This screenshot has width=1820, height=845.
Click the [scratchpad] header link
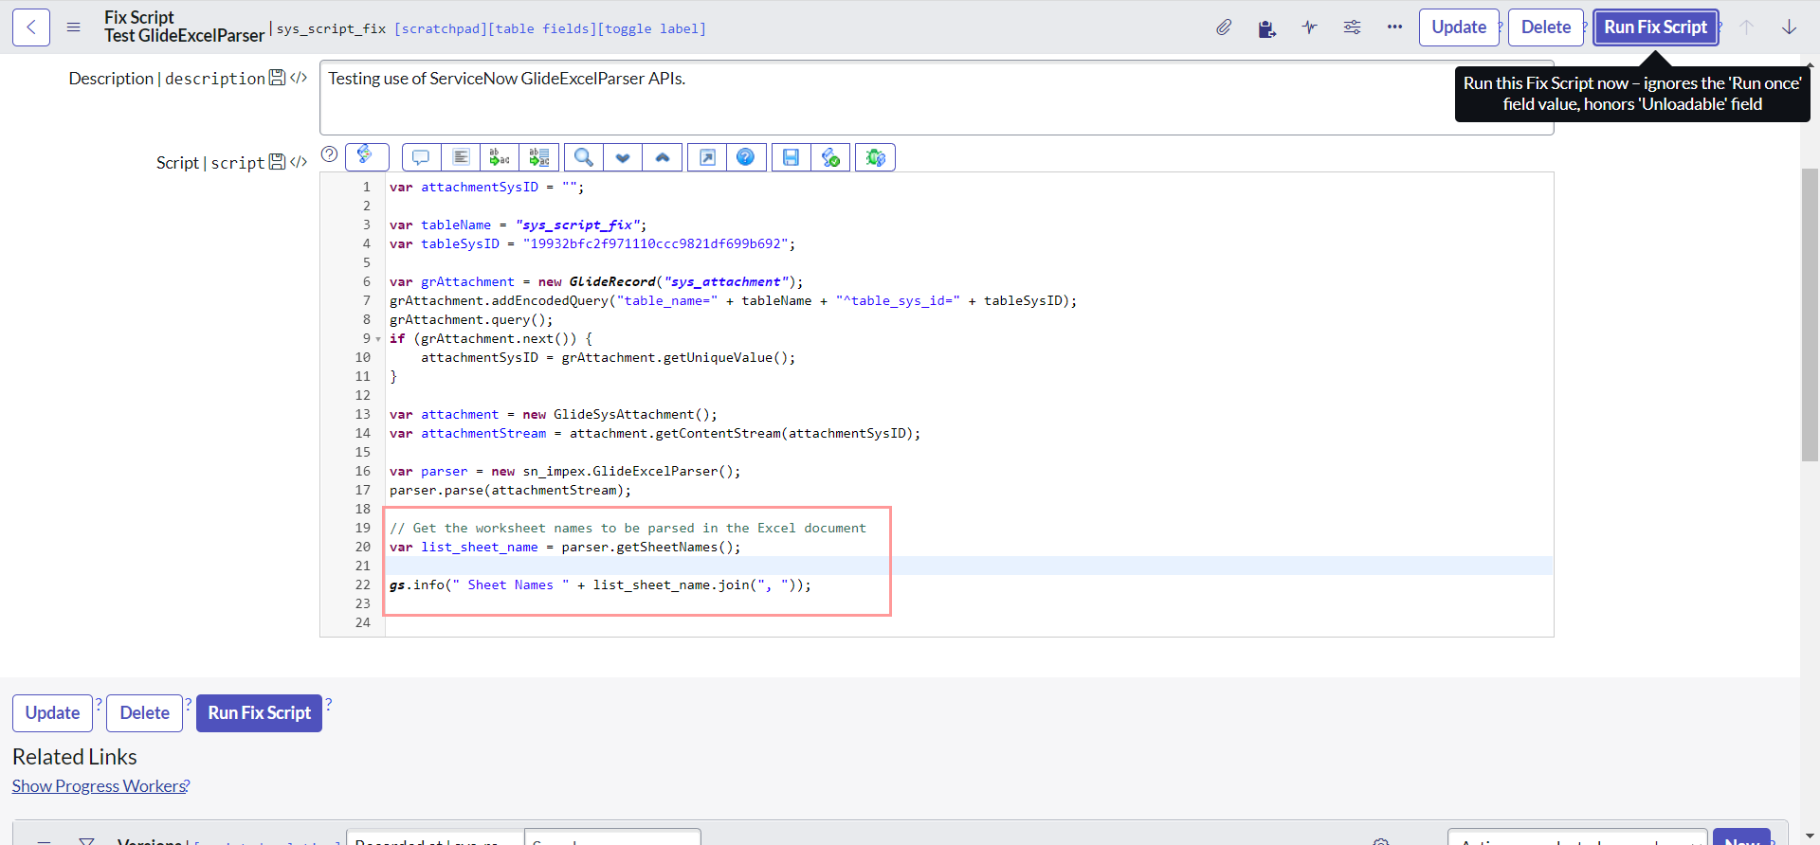440,28
